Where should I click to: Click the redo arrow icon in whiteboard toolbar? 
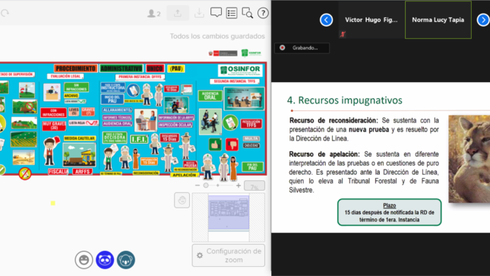pos(5,13)
